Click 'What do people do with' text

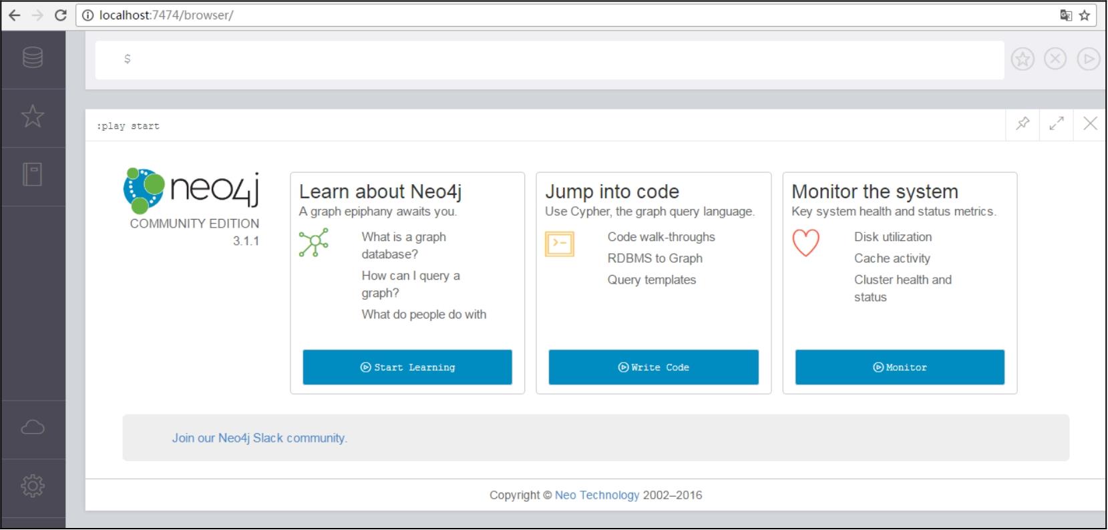pos(424,314)
